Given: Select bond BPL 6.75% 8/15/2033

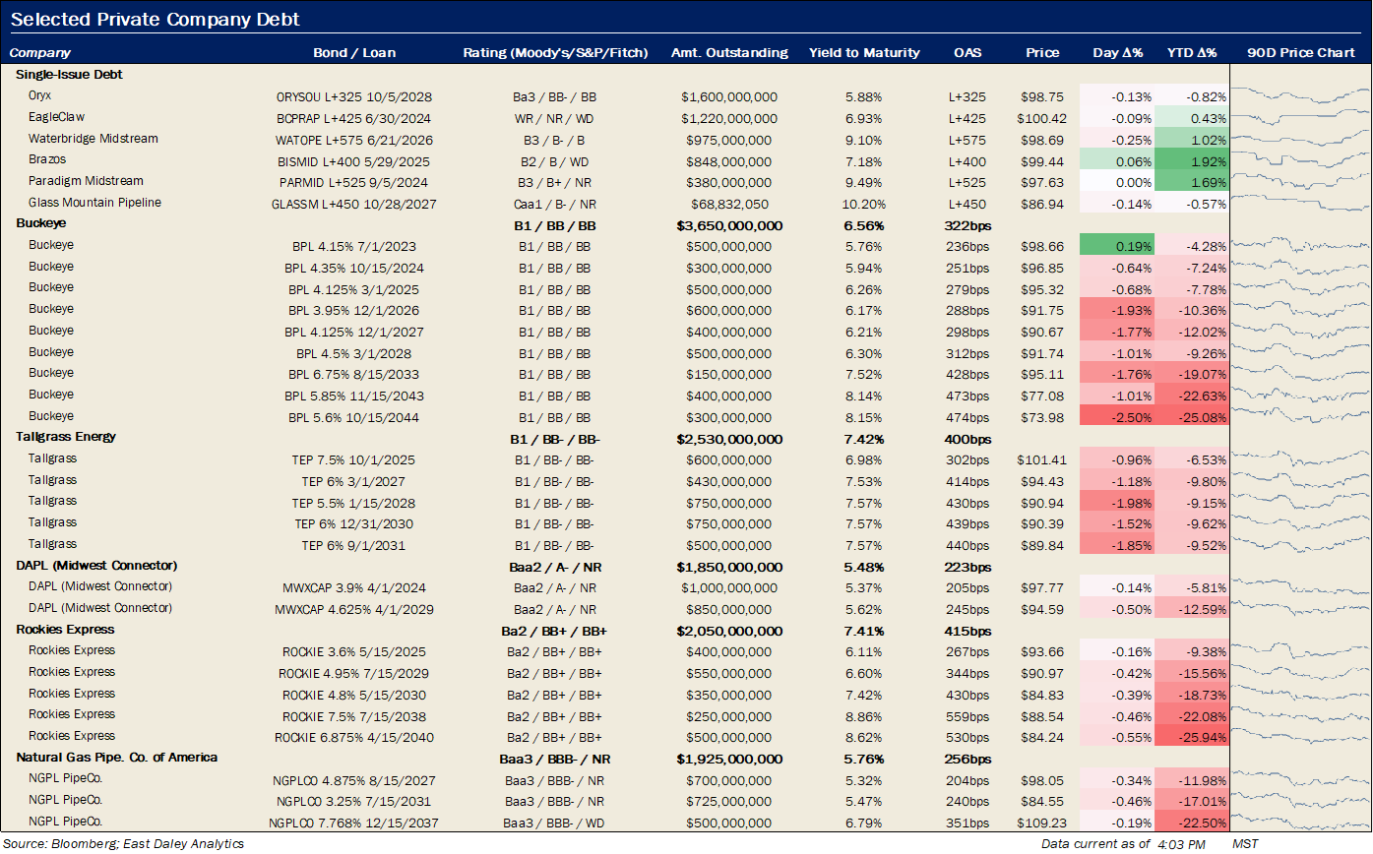Looking at the screenshot, I should pos(354,374).
